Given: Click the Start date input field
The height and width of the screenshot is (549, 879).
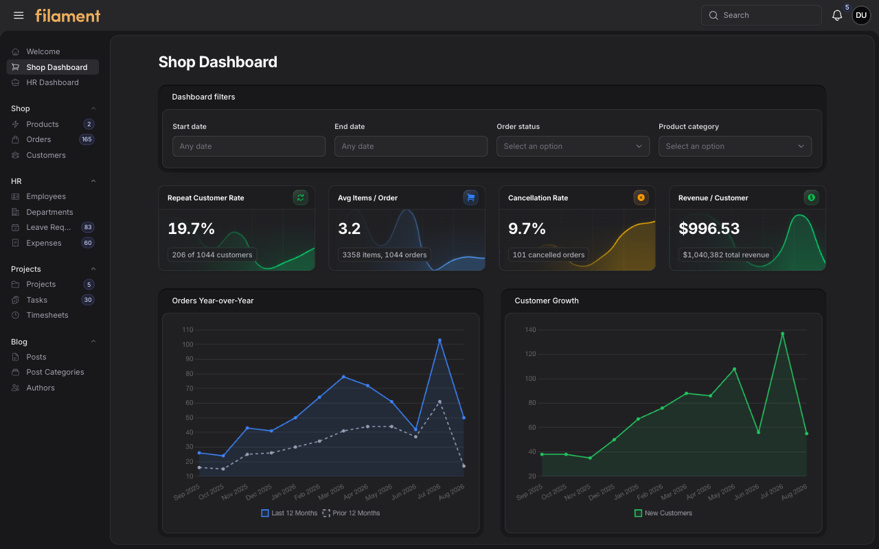Looking at the screenshot, I should click(249, 146).
